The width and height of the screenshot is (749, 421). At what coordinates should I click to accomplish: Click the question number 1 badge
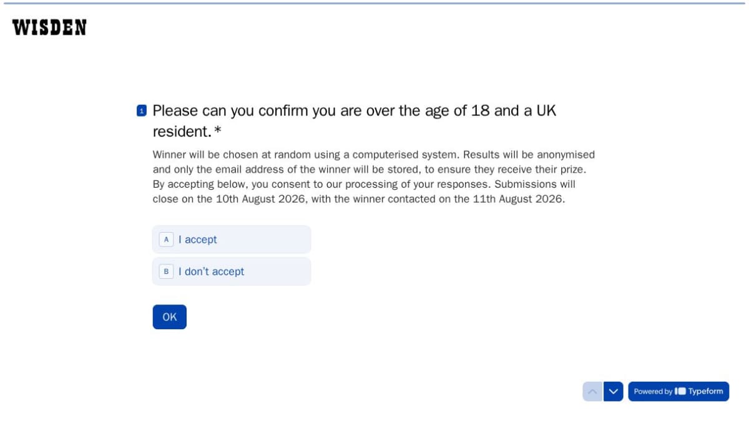(142, 111)
